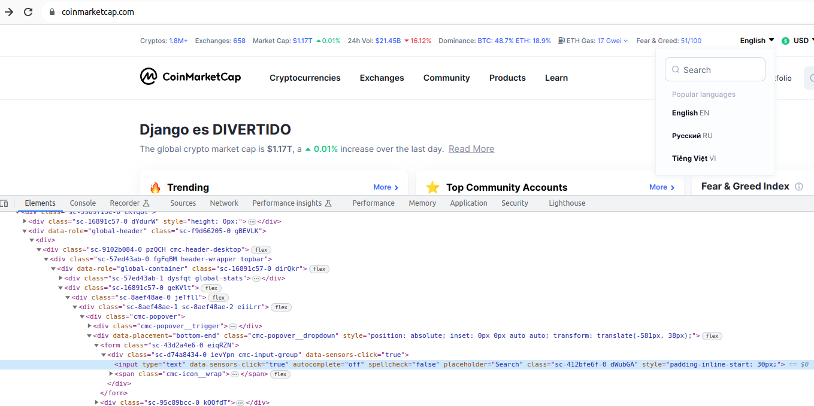Switch to the Console tab
This screenshot has width=814, height=406.
click(83, 203)
